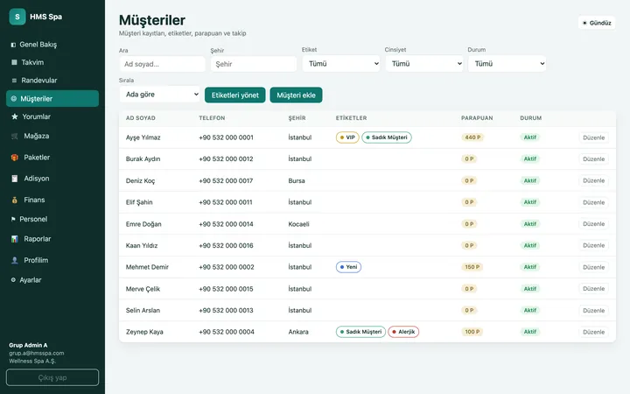Click the Kocaeli city cell
Image resolution: width=630 pixels, height=394 pixels.
298,224
